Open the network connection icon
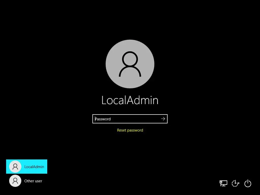The image size is (260, 195). 223,183
